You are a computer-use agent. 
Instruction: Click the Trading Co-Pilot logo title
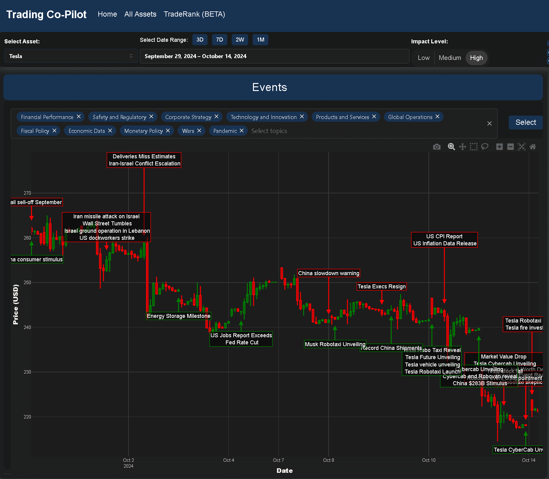point(46,14)
